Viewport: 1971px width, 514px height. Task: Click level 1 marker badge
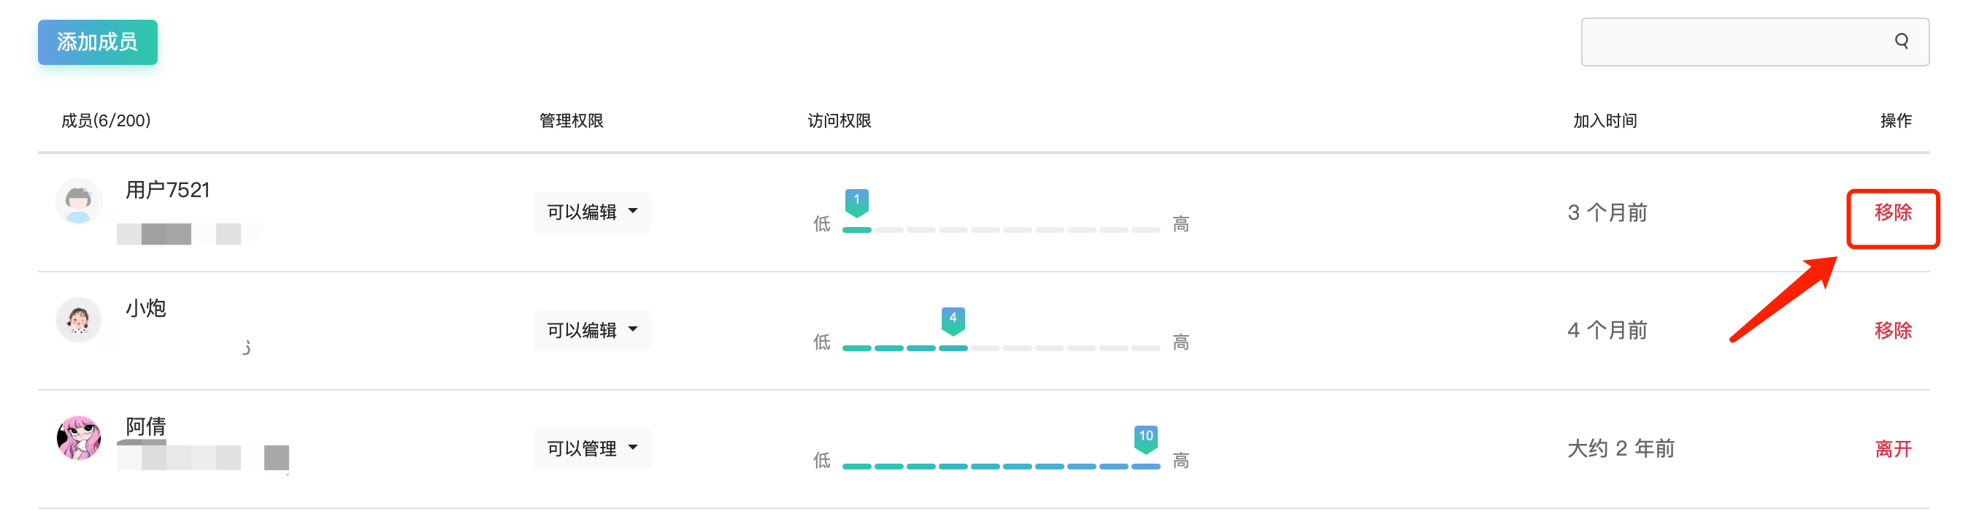[x=856, y=202]
